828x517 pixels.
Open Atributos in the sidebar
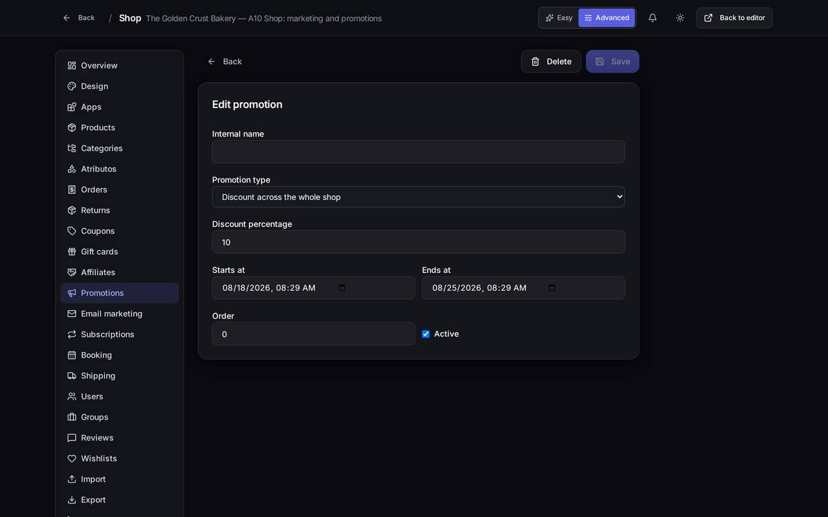(x=119, y=169)
